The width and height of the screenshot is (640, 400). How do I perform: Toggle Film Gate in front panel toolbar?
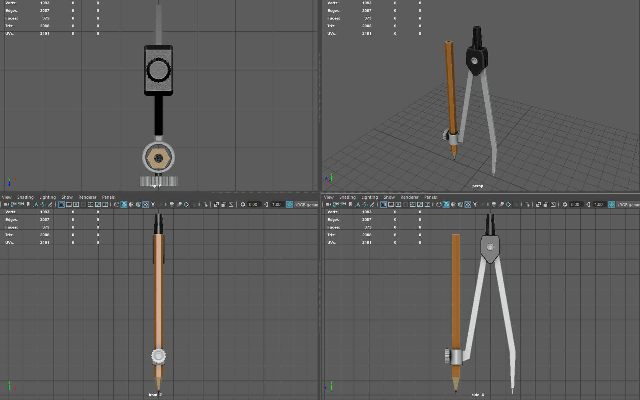pos(69,204)
